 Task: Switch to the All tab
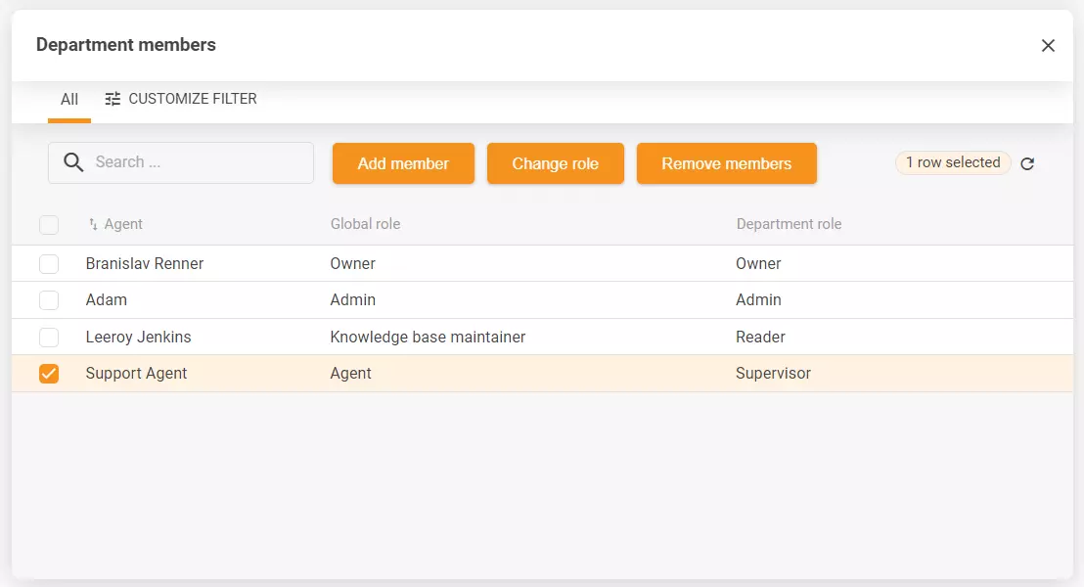(68, 99)
